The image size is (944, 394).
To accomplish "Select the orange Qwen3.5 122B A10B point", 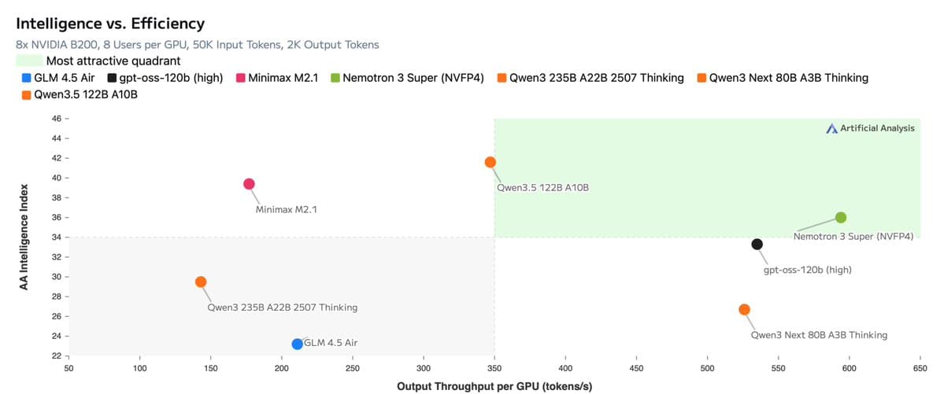I will point(490,162).
